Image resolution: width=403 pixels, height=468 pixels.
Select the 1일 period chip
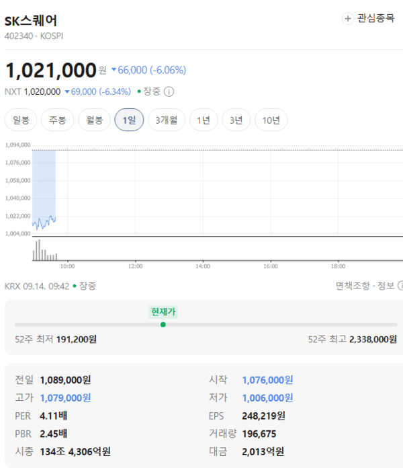[x=129, y=120]
